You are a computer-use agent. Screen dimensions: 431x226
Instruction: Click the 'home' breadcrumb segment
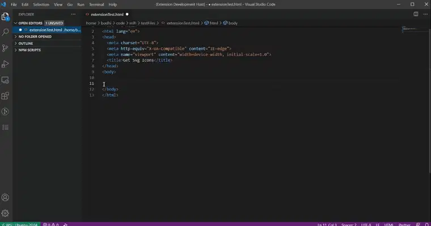coord(91,23)
